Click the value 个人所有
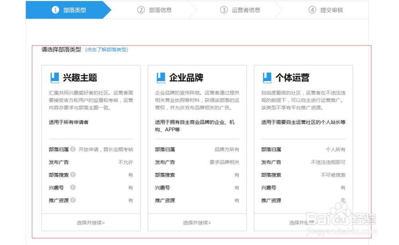Image resolution: width=399 pixels, height=245 pixels. (x=336, y=149)
